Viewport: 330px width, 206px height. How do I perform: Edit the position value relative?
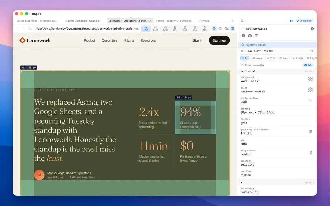(247, 165)
